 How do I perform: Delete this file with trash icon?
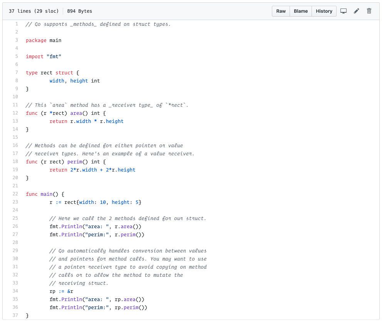369,11
